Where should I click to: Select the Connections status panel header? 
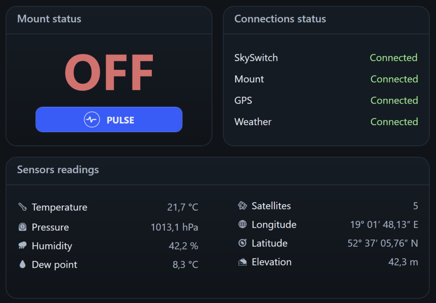280,19
